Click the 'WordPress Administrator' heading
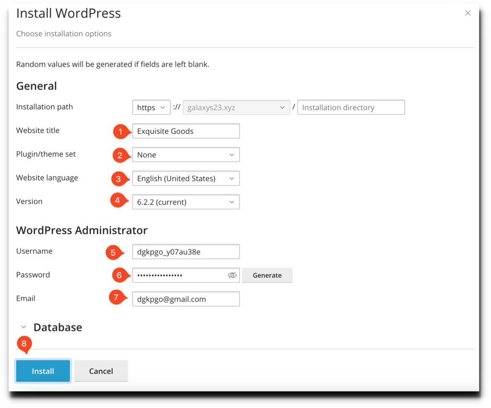The width and height of the screenshot is (491, 408). pyautogui.click(x=82, y=230)
